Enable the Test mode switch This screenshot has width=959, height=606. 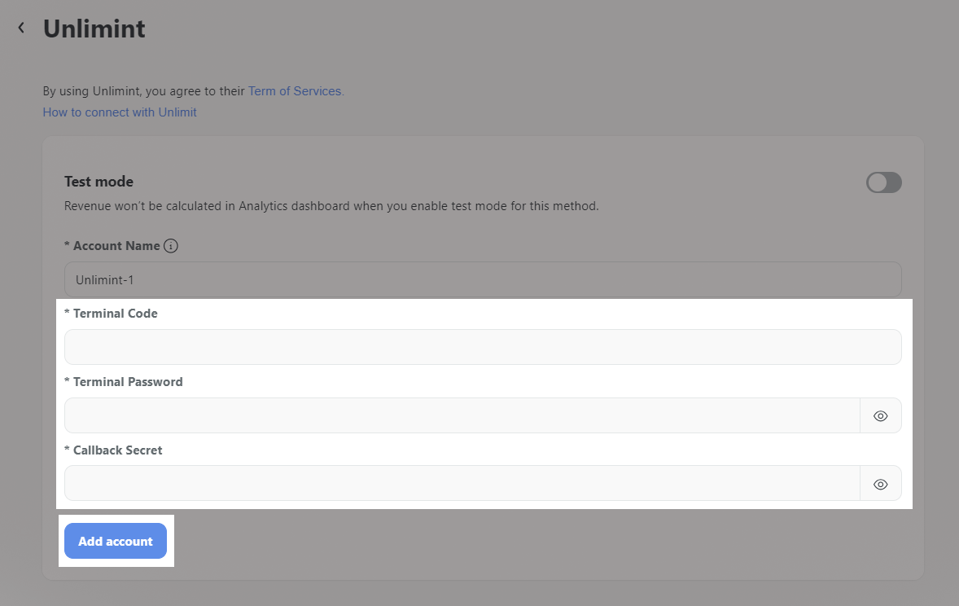click(x=884, y=182)
